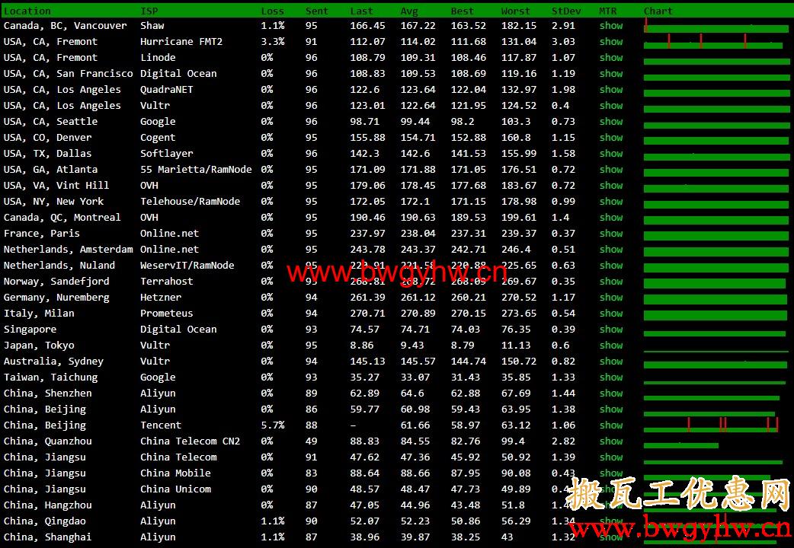Select the average value 9.43

tap(412, 345)
